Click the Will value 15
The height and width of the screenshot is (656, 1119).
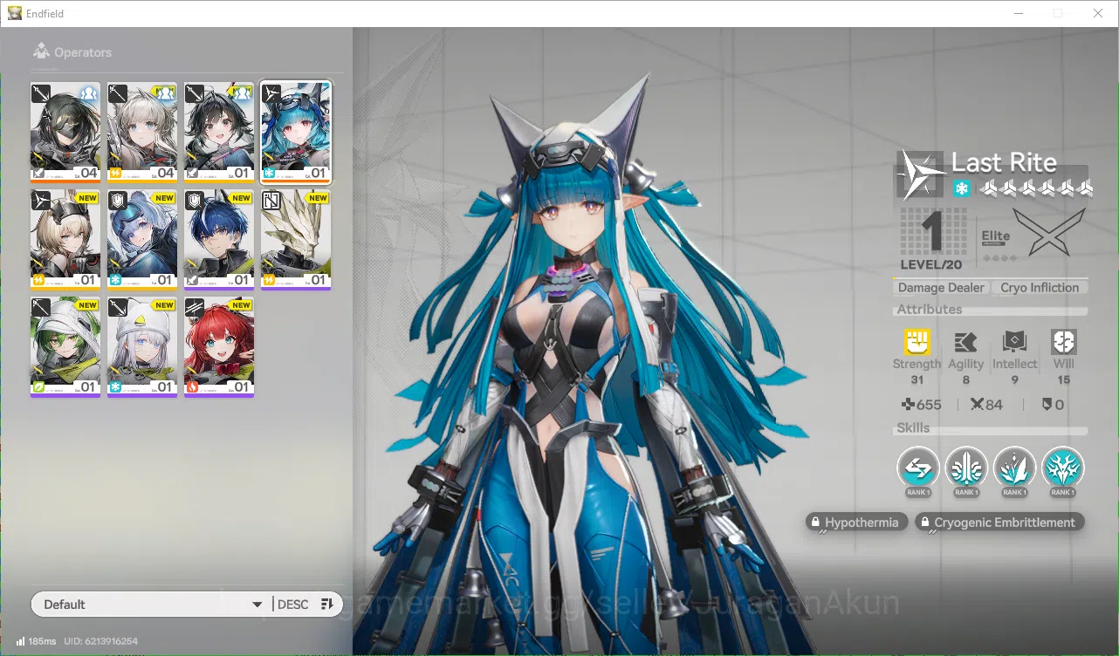(x=1064, y=379)
